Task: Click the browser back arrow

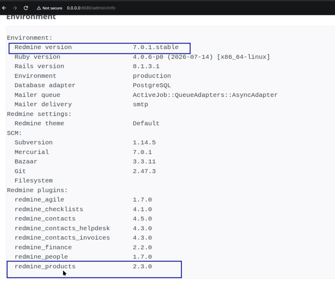Action: (x=4, y=8)
